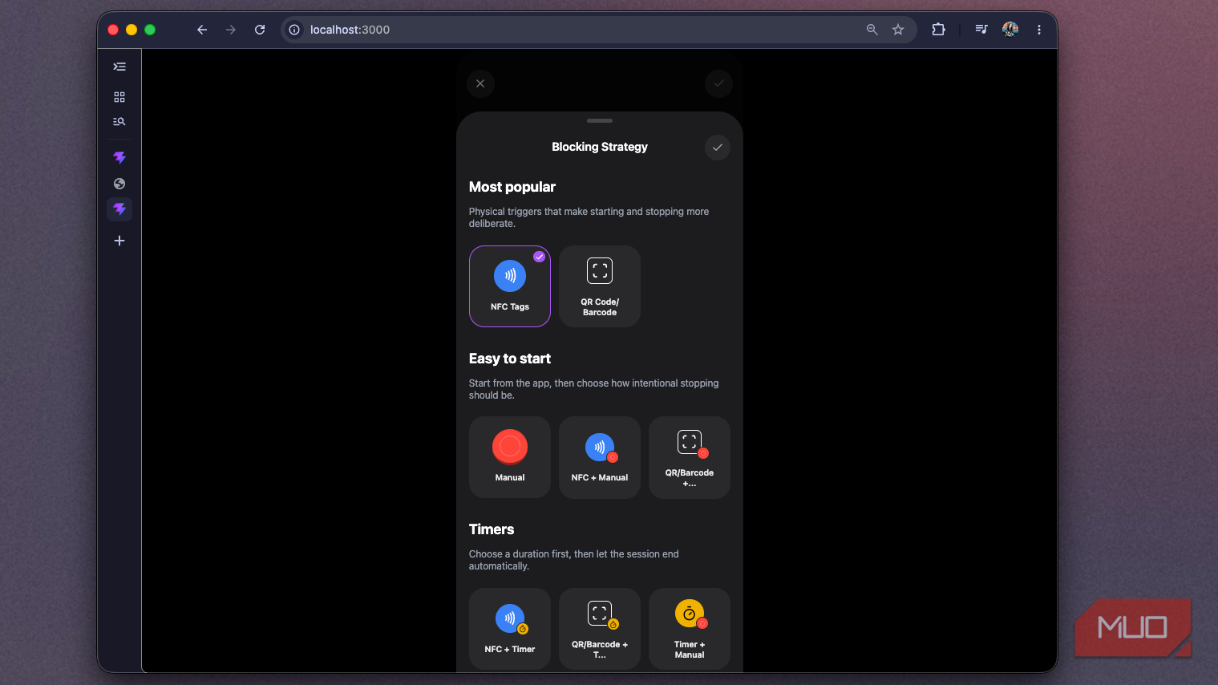This screenshot has height=685, width=1218.
Task: Confirm Blocking Strategy with the checkmark button
Action: click(x=718, y=148)
